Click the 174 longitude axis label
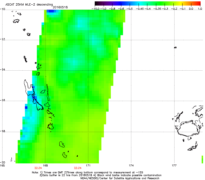 click(131, 166)
